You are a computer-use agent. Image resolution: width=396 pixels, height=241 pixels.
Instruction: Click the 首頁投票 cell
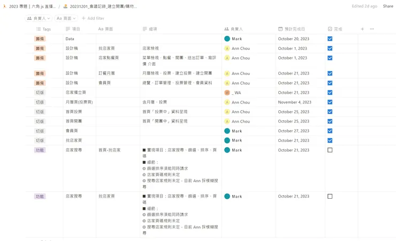coord(80,111)
